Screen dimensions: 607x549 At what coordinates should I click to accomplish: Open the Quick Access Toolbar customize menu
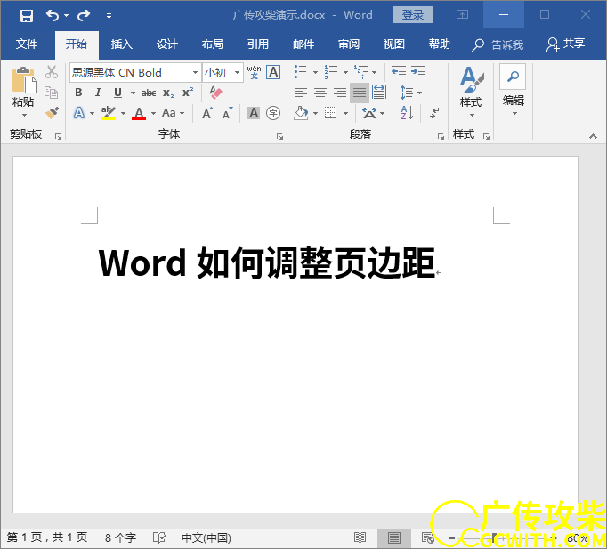pos(109,16)
